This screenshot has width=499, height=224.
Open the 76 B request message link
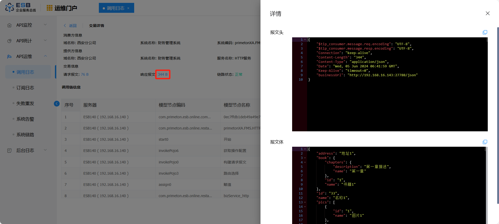85,74
